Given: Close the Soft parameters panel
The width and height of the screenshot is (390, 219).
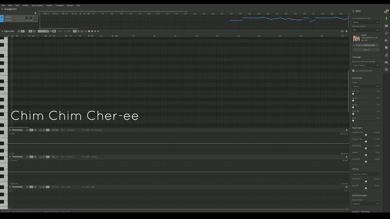Looking at the screenshot, I should 346,187.
